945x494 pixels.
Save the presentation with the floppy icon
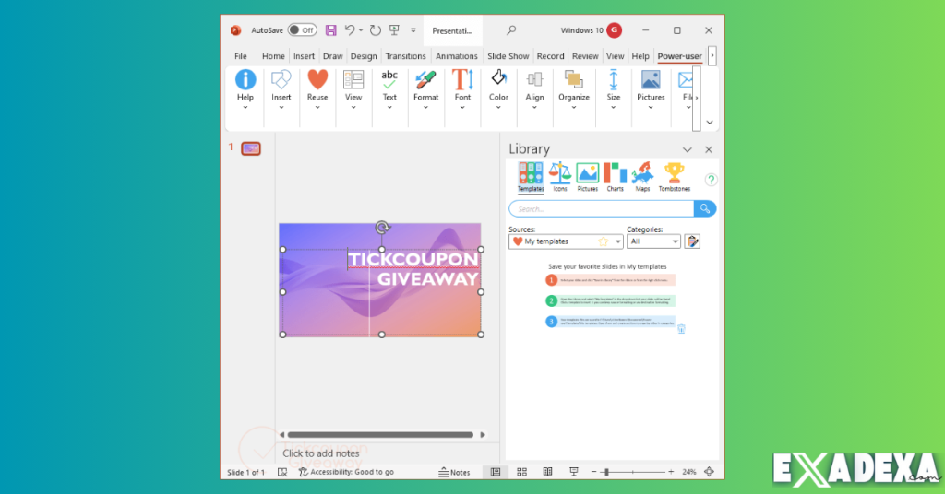pyautogui.click(x=331, y=30)
